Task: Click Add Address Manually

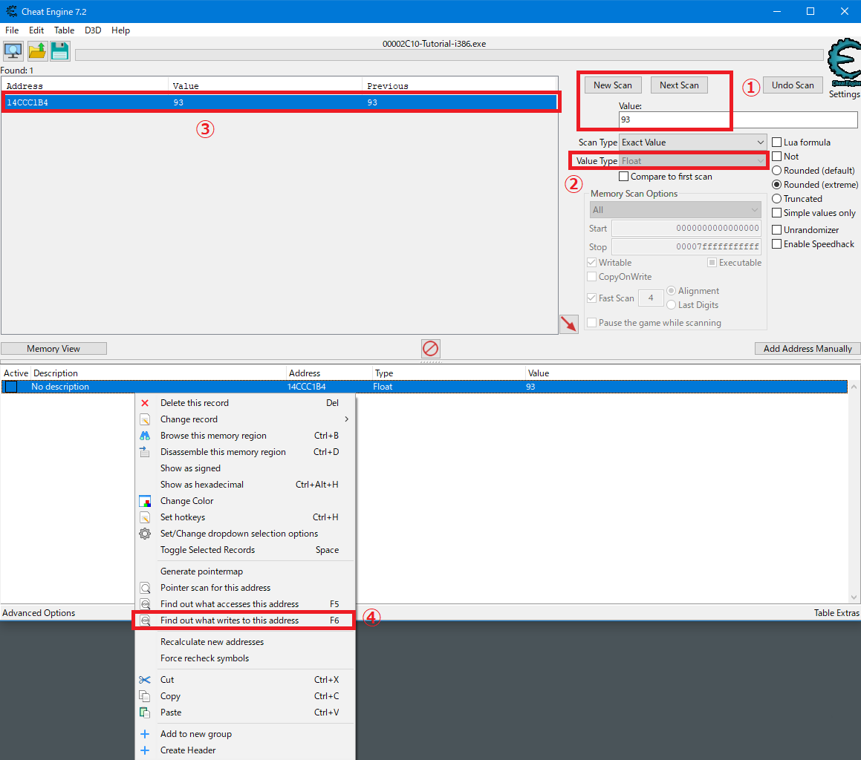Action: 808,348
